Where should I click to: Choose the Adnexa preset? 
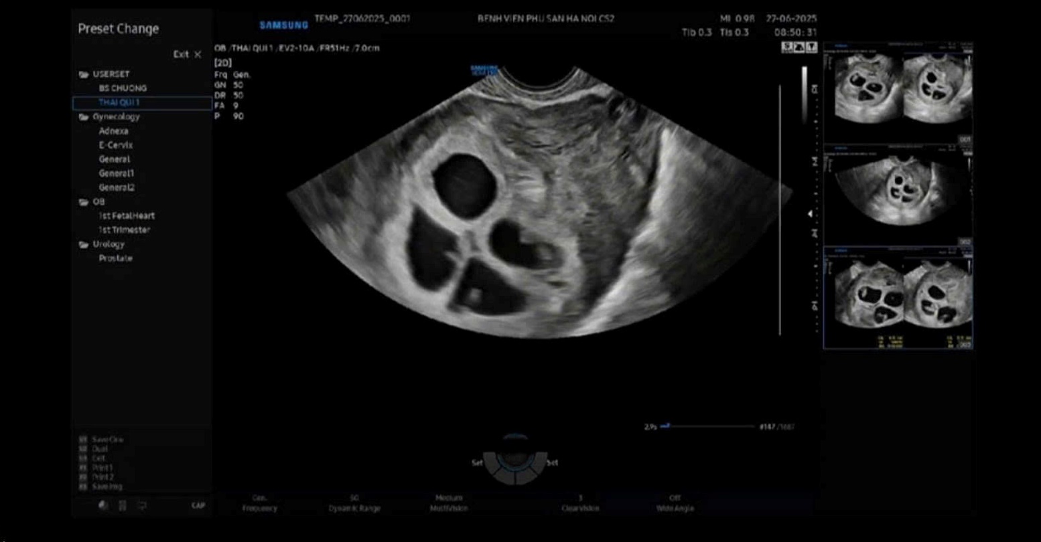click(x=113, y=131)
